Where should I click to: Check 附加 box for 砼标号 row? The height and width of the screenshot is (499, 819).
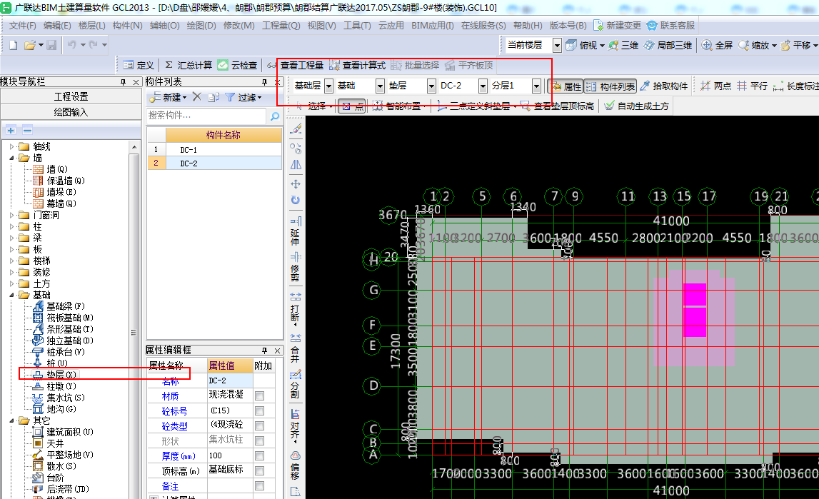tap(259, 411)
